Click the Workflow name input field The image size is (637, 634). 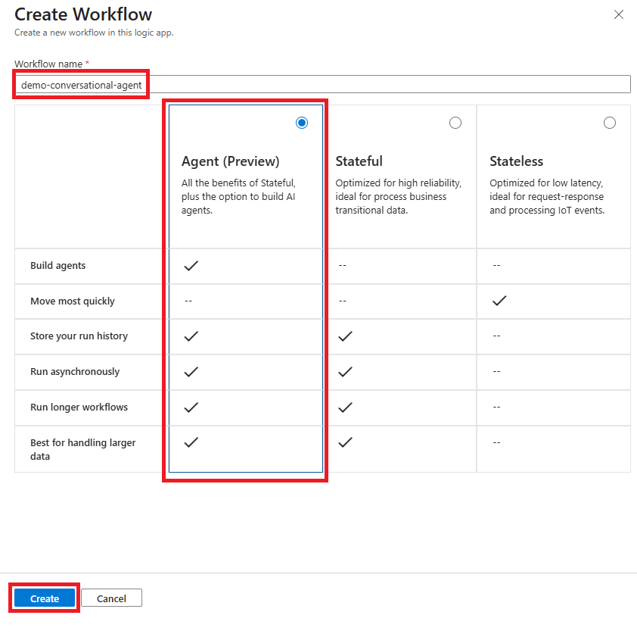pyautogui.click(x=322, y=85)
